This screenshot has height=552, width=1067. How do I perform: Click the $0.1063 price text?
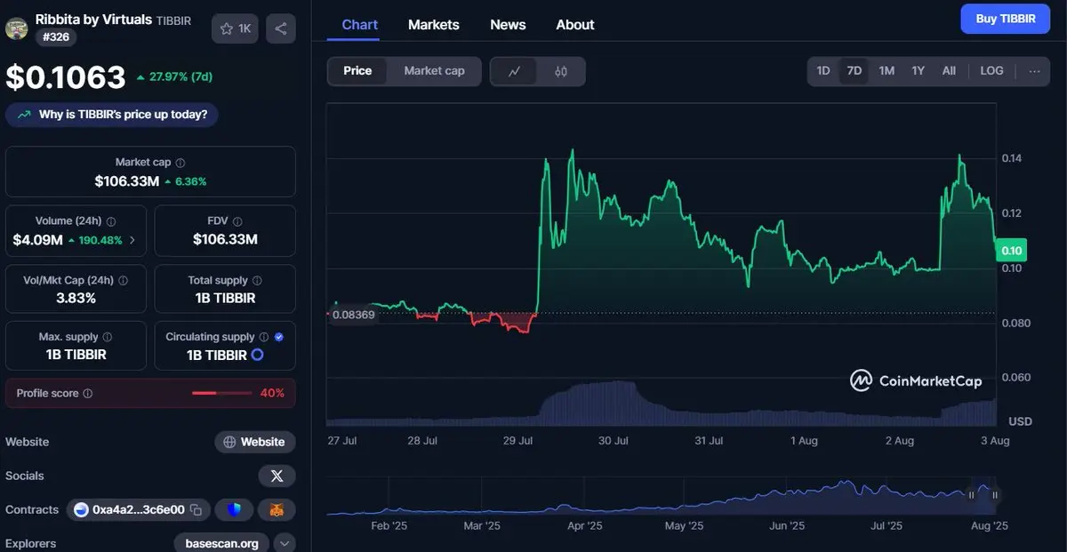66,77
